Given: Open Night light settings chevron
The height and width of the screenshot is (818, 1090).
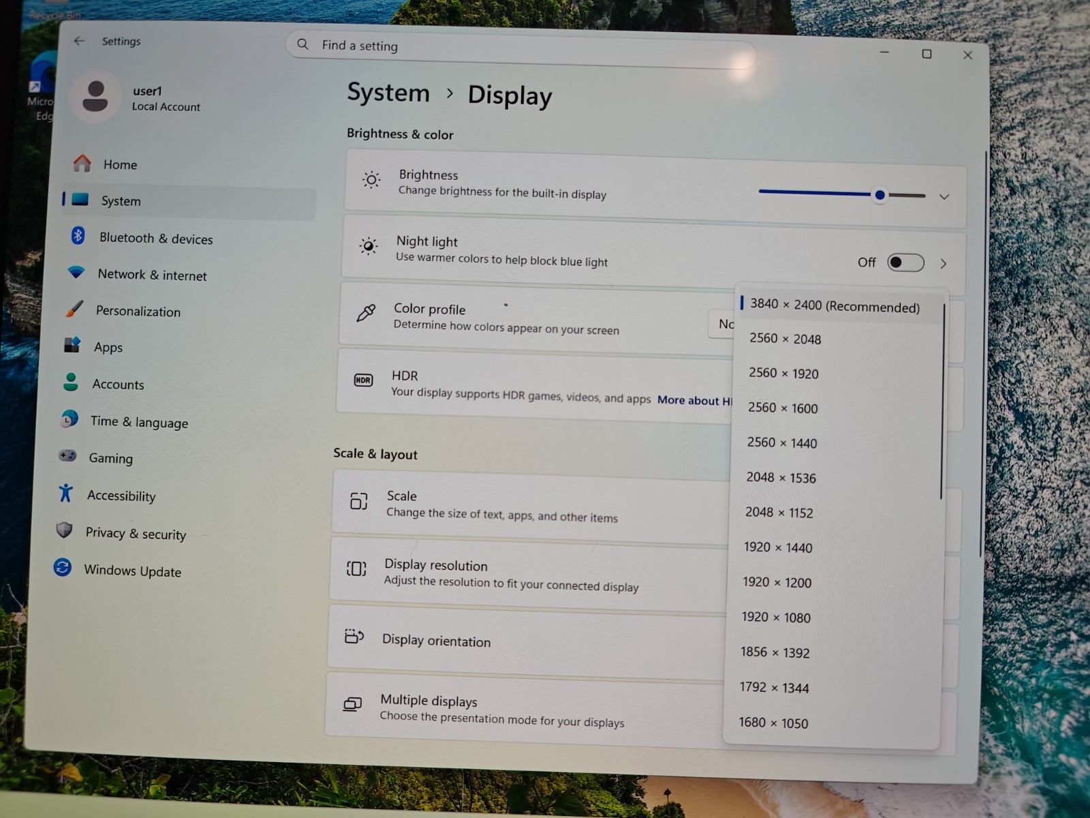Looking at the screenshot, I should [x=944, y=264].
